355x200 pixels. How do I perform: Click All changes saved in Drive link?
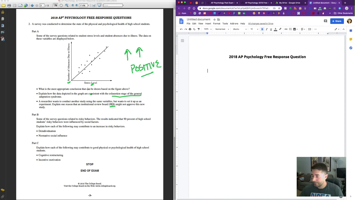(x=261, y=24)
